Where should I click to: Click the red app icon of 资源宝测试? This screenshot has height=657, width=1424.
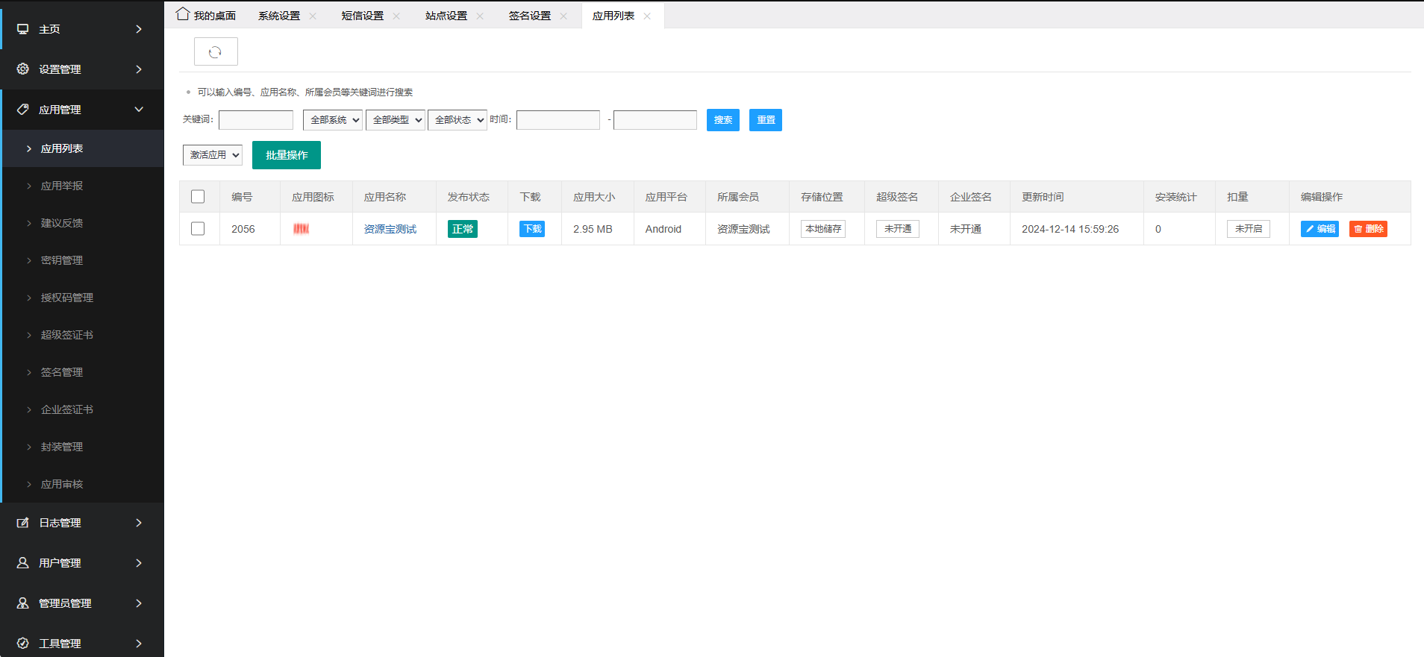(301, 229)
